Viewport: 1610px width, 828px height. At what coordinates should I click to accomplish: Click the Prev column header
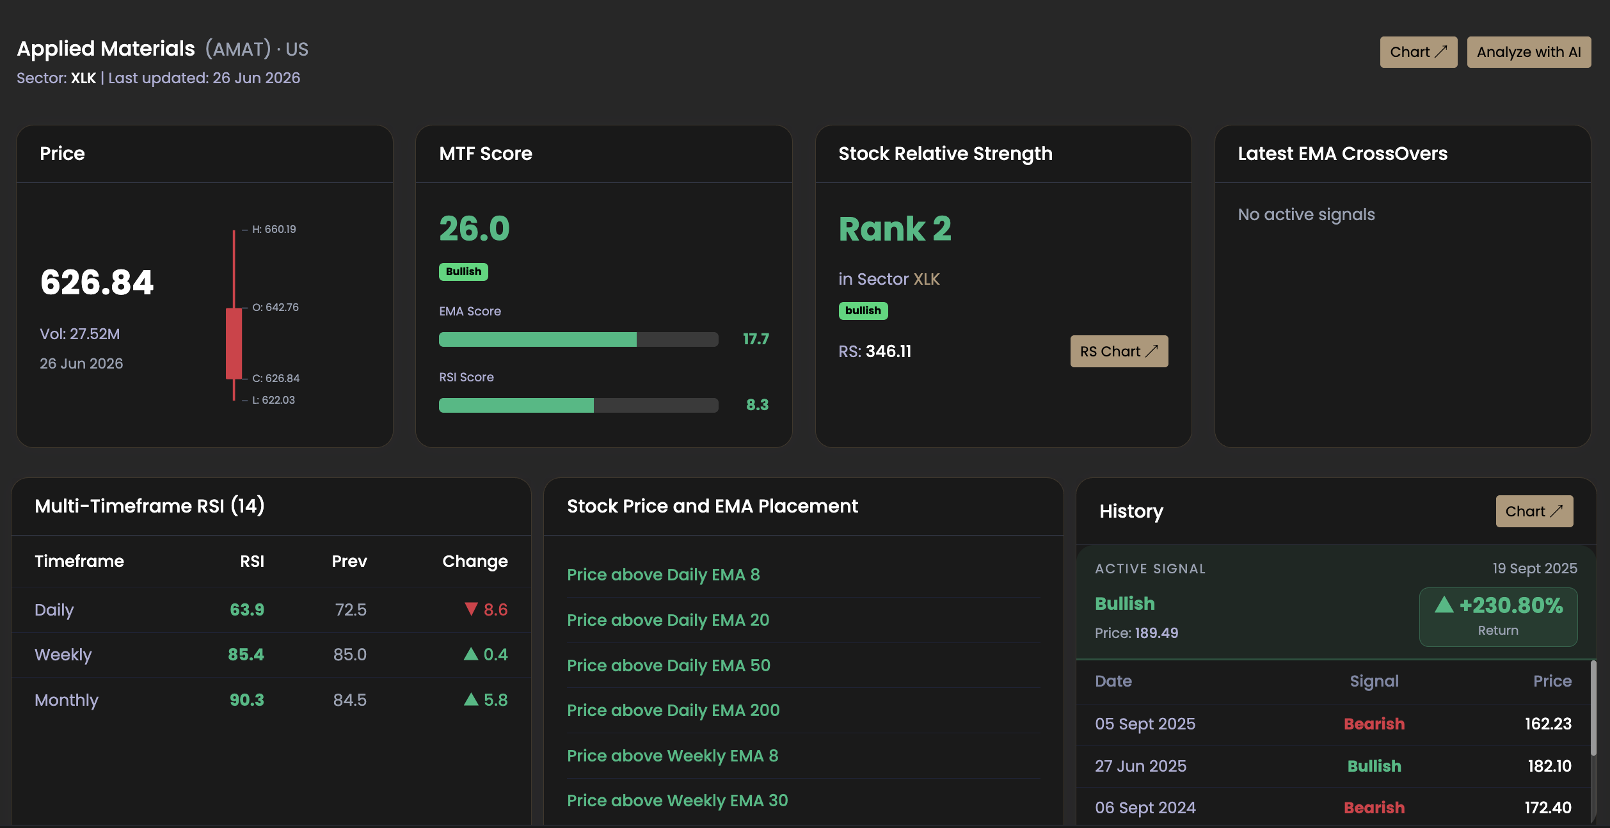(x=349, y=561)
